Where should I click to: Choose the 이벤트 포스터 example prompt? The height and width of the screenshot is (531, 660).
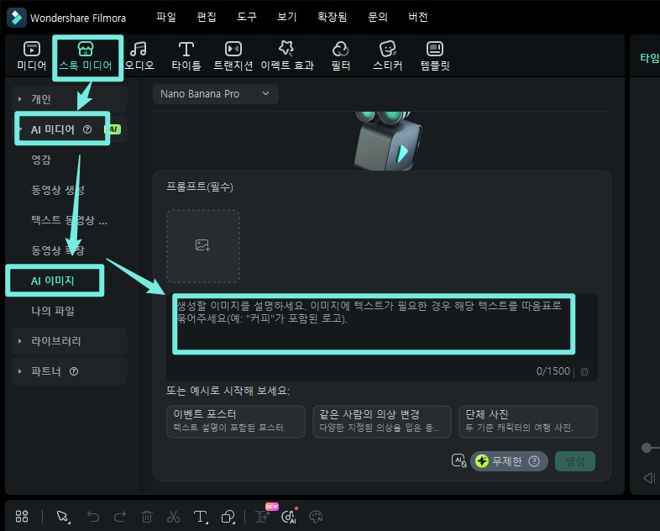(x=236, y=422)
